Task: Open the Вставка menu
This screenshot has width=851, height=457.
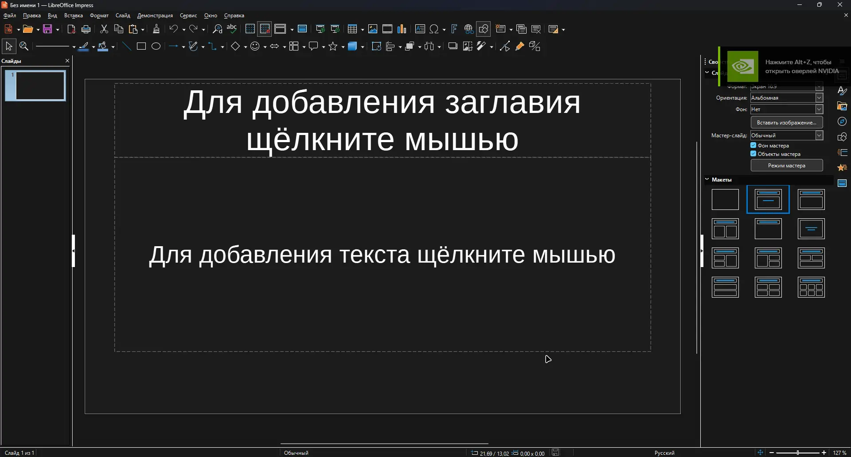Action: click(73, 15)
